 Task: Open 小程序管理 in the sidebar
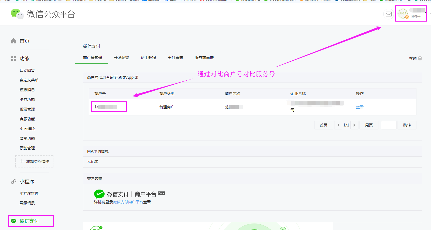29,193
